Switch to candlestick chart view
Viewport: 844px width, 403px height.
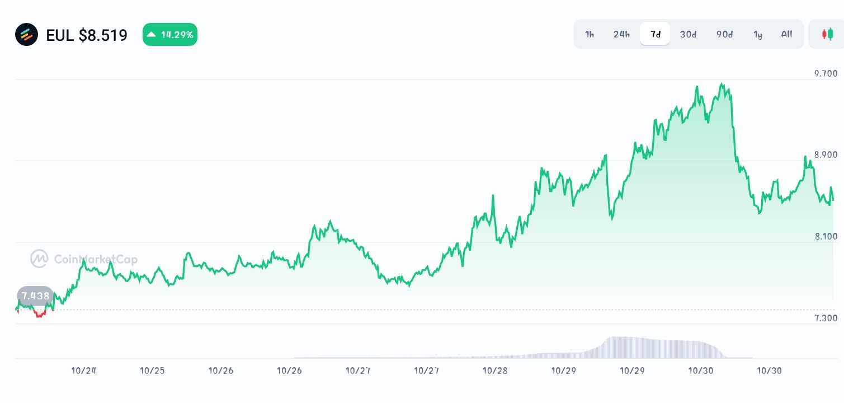(827, 34)
